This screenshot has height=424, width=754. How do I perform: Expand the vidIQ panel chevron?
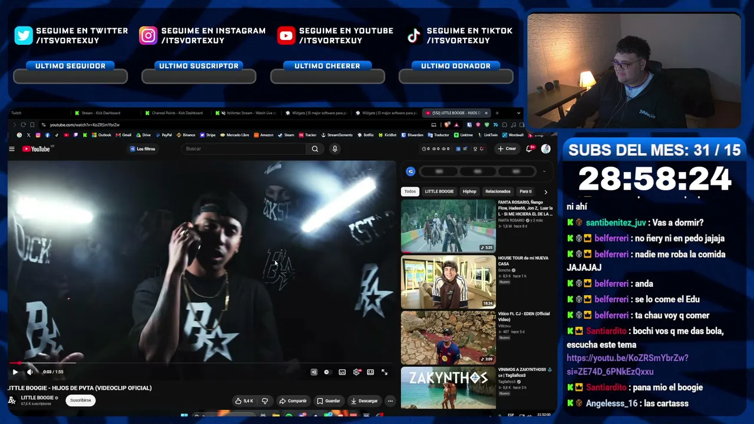pos(544,172)
